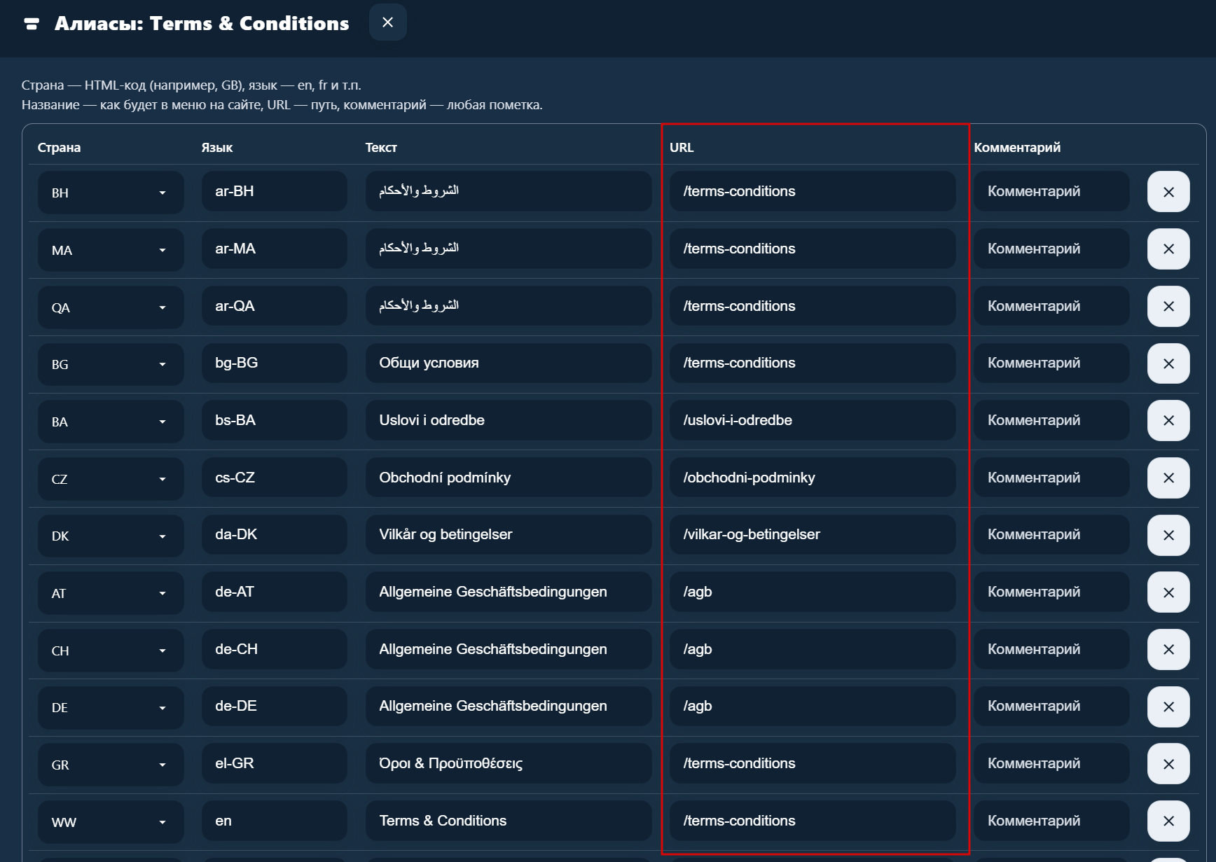This screenshot has height=862, width=1216.
Task: Remove the de-DE alias row
Action: point(1168,707)
